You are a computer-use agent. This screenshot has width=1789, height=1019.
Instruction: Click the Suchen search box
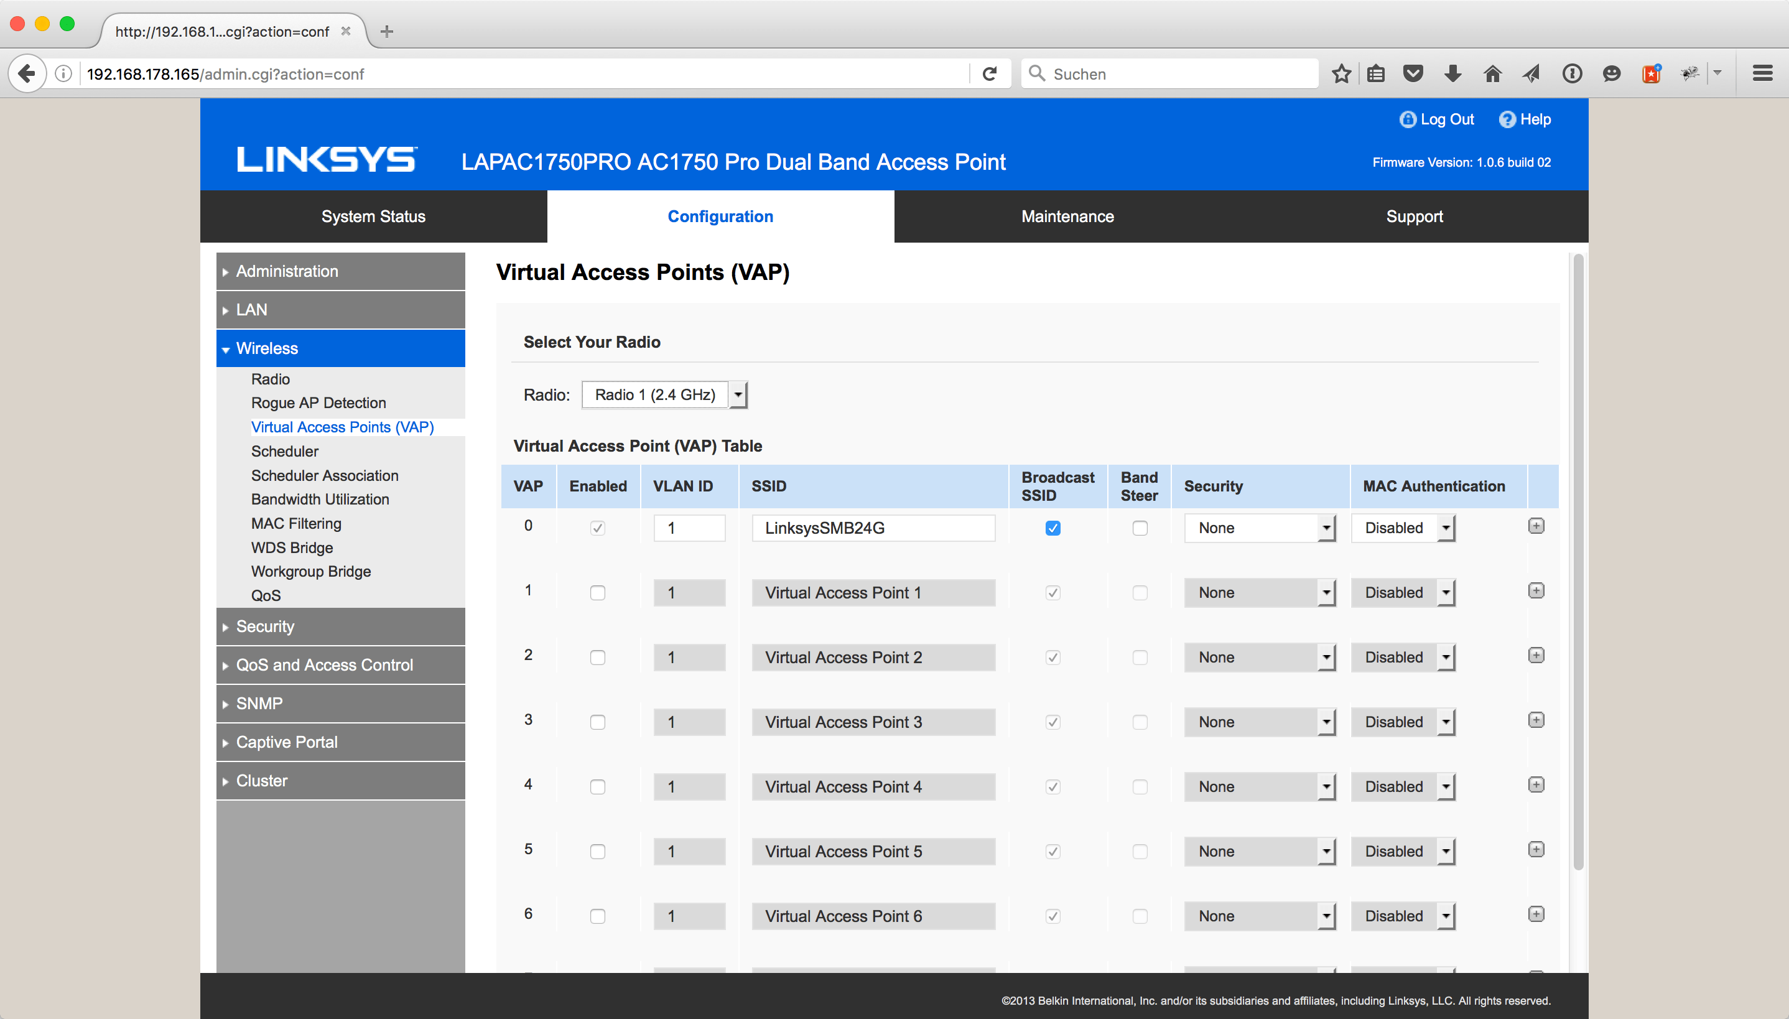click(x=1170, y=73)
